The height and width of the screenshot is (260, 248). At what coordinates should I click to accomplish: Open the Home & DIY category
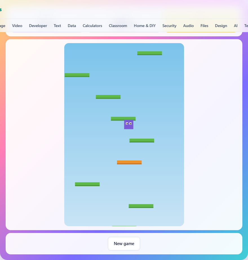[x=145, y=26]
